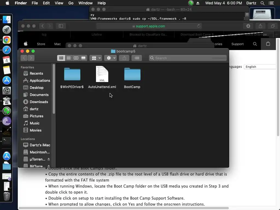This screenshot has height=210, width=280.
Task: Open the Store link on Apple site
Action: point(41,44)
